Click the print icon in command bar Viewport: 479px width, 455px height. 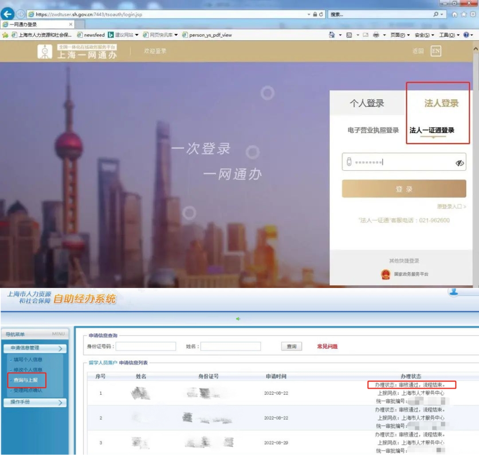pyautogui.click(x=376, y=35)
